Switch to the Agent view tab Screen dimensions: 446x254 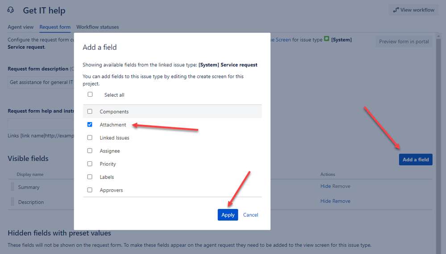pyautogui.click(x=21, y=27)
